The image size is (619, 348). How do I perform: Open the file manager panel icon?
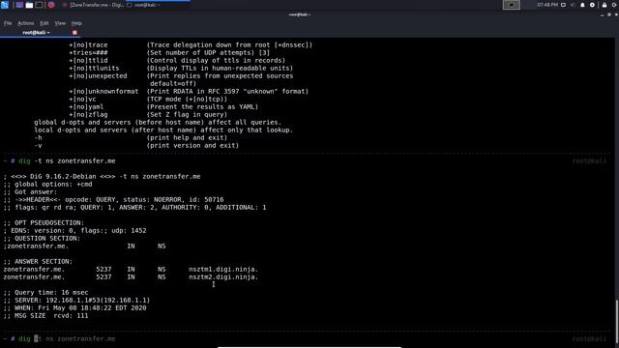(29, 5)
